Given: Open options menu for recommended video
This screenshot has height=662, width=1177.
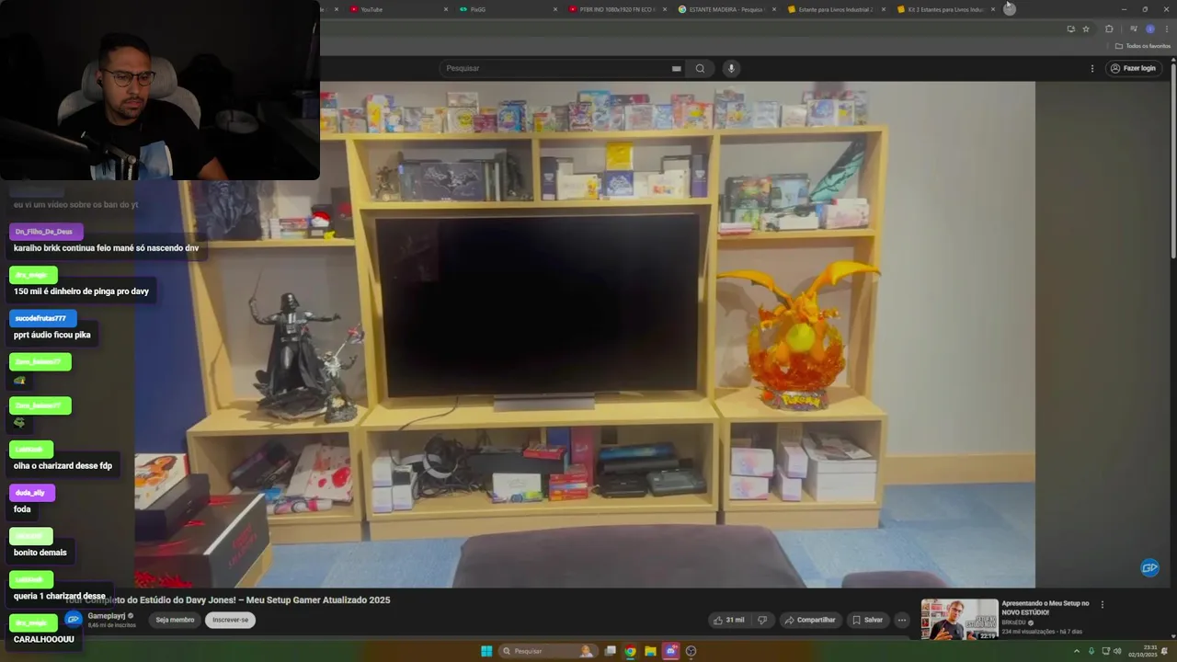Looking at the screenshot, I should click(x=1103, y=604).
